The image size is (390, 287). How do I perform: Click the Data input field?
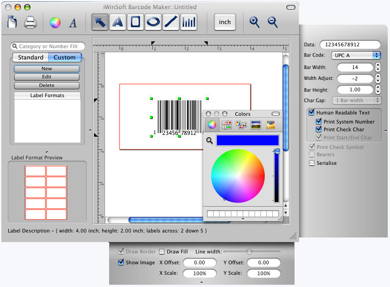350,45
